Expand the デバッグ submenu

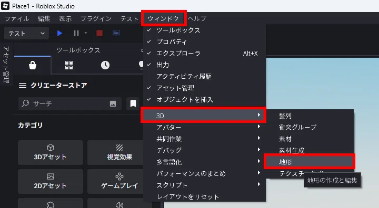click(x=204, y=150)
